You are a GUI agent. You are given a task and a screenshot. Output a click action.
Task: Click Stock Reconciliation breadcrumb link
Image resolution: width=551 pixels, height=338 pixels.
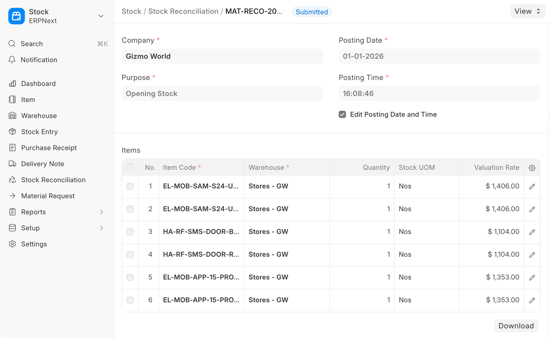click(183, 11)
